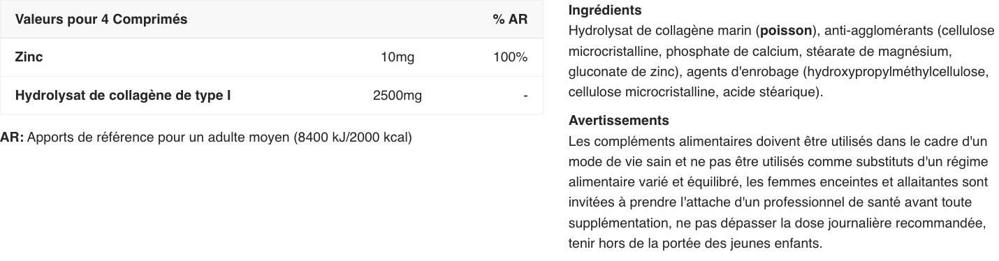Click the 'Ingrédients' heading

[605, 10]
